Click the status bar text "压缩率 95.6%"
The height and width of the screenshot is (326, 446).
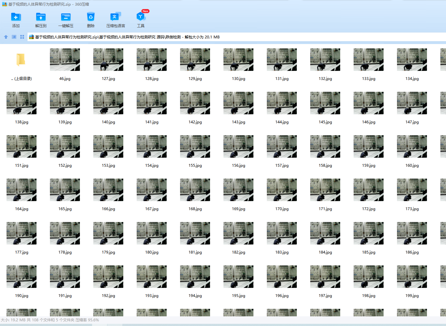[x=87, y=320]
